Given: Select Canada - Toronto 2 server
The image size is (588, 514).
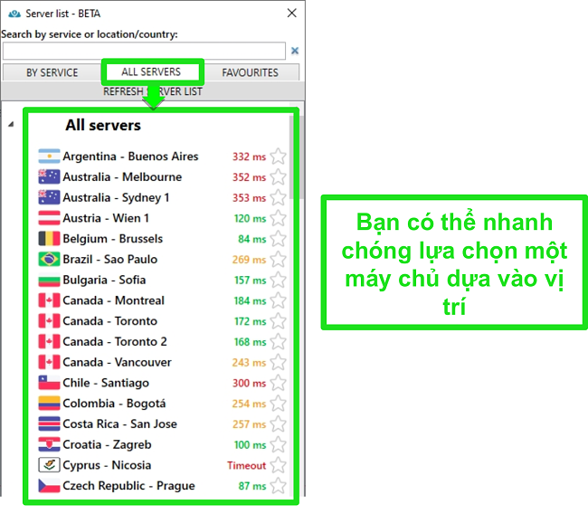Looking at the screenshot, I should tap(115, 342).
